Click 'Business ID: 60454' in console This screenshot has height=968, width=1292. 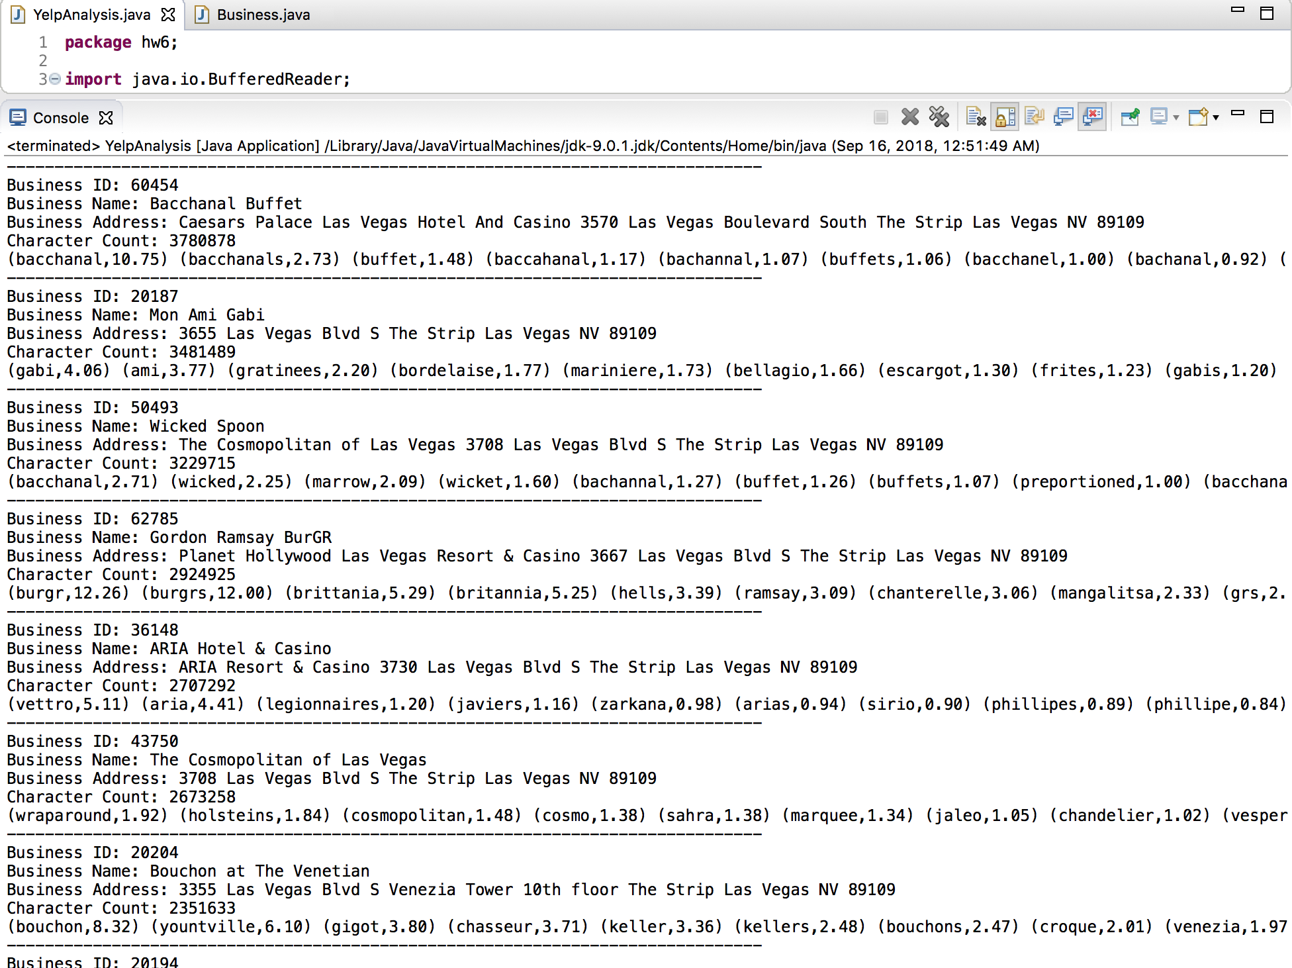[93, 185]
